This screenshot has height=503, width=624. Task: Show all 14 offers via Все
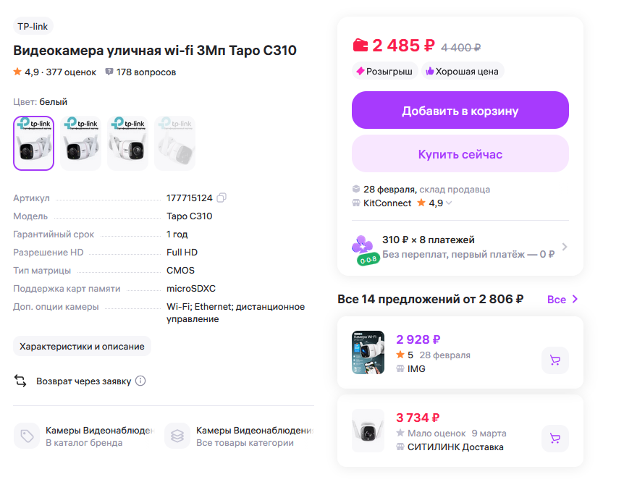tap(563, 300)
